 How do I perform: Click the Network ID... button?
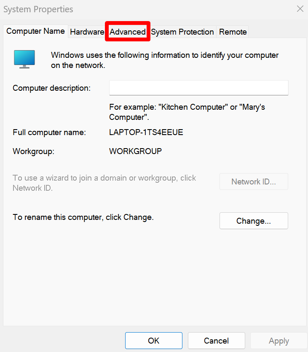(x=254, y=181)
